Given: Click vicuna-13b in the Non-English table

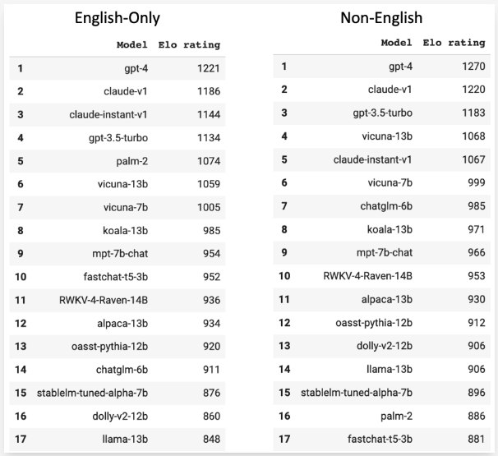Looking at the screenshot, I should point(387,136).
